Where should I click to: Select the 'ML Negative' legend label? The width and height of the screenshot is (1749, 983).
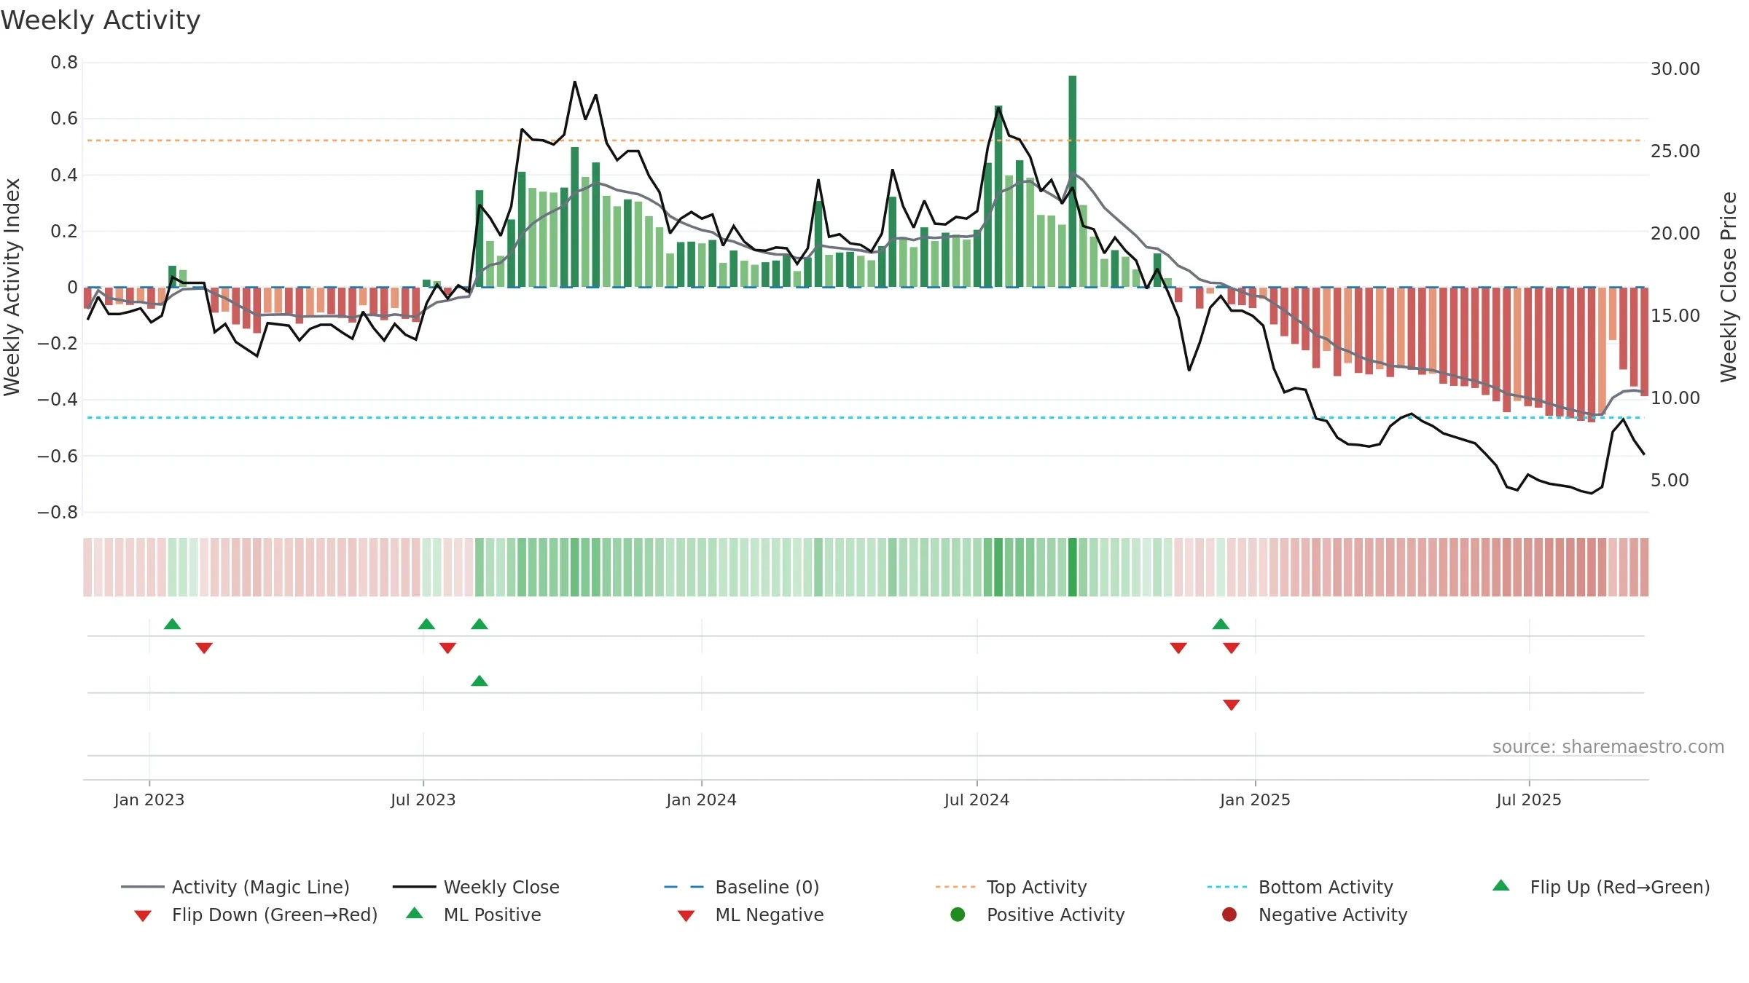pos(770,915)
